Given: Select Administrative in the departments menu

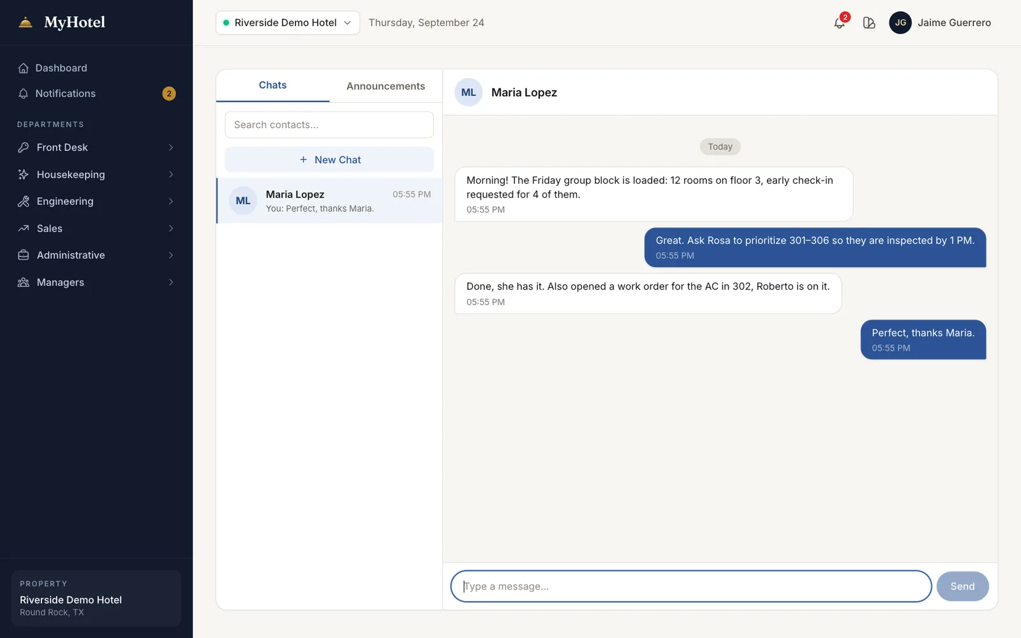Looking at the screenshot, I should click(x=96, y=255).
